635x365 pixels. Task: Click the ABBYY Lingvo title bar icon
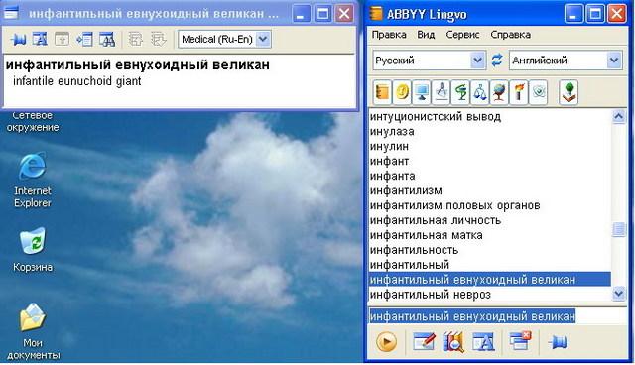(x=376, y=14)
